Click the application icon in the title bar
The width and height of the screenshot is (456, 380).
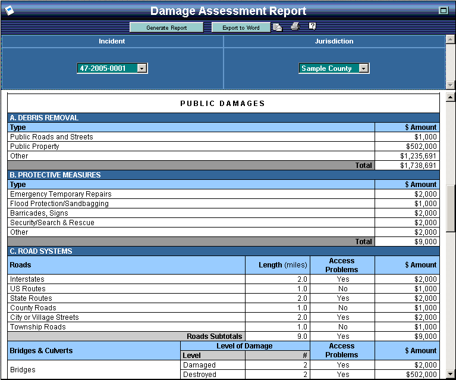click(9, 11)
